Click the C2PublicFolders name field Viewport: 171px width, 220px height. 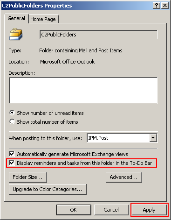click(99, 35)
